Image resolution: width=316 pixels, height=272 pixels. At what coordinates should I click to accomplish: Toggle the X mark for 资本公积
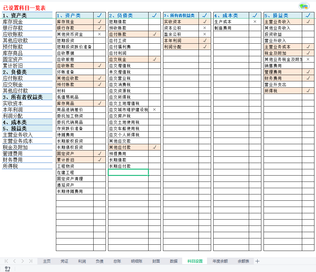204,28
